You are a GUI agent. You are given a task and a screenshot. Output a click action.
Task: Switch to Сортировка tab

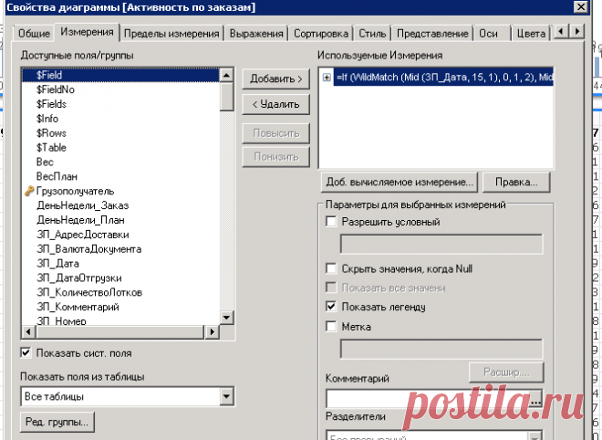coord(321,34)
